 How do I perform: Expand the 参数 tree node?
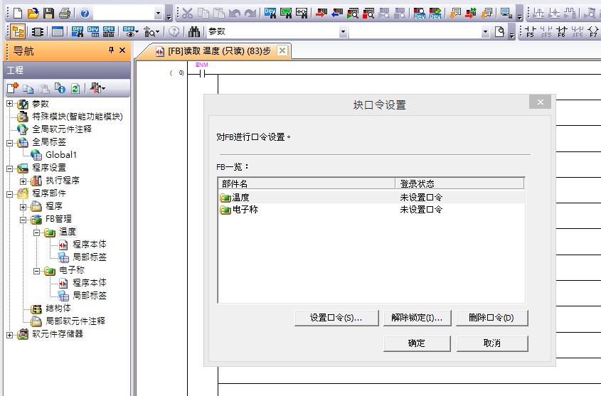click(x=10, y=104)
